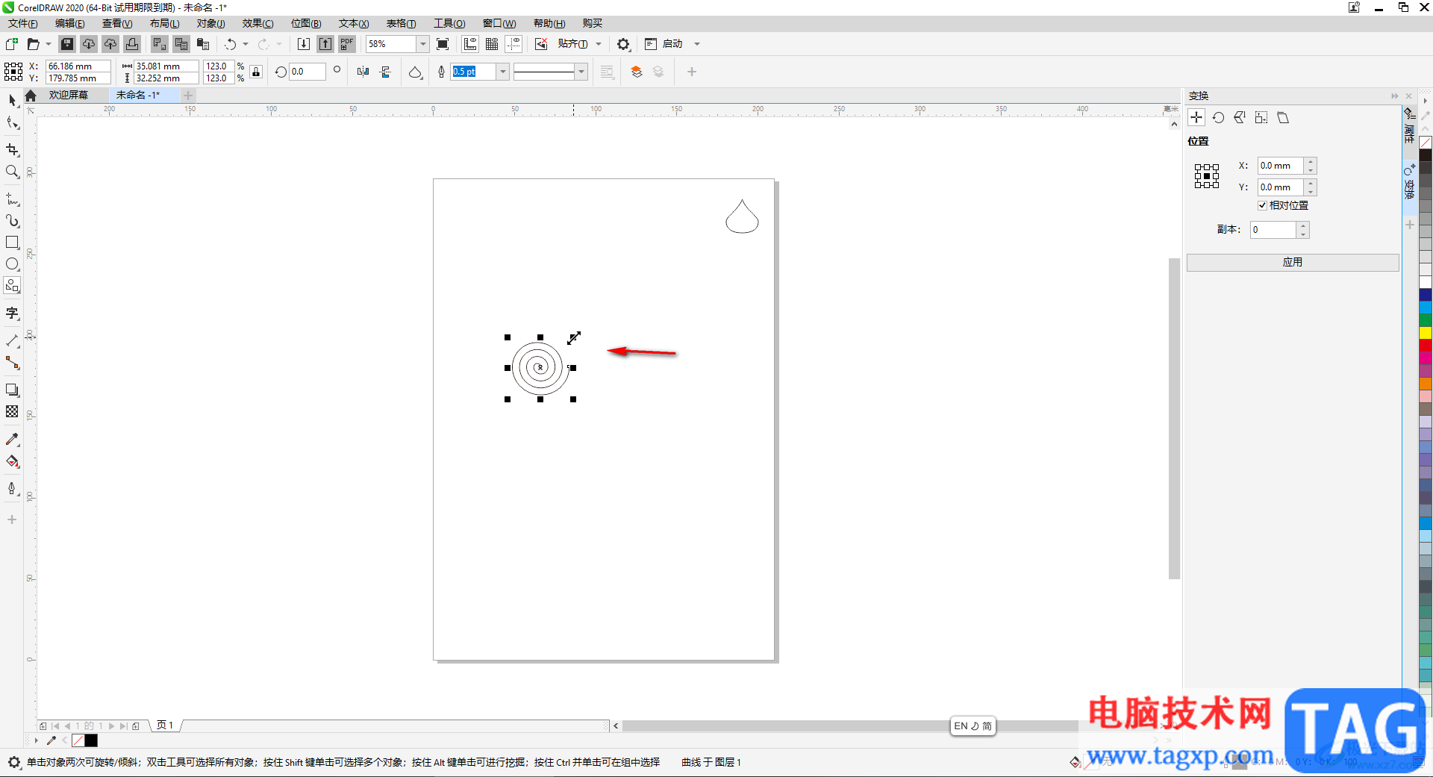Select the Text tool
The height and width of the screenshot is (777, 1433).
pos(12,313)
